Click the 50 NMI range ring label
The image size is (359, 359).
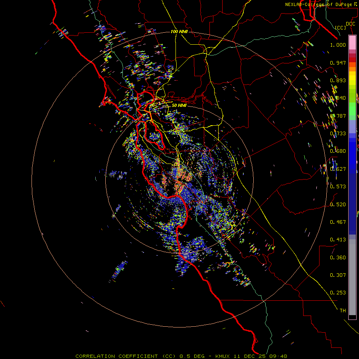[x=179, y=105]
